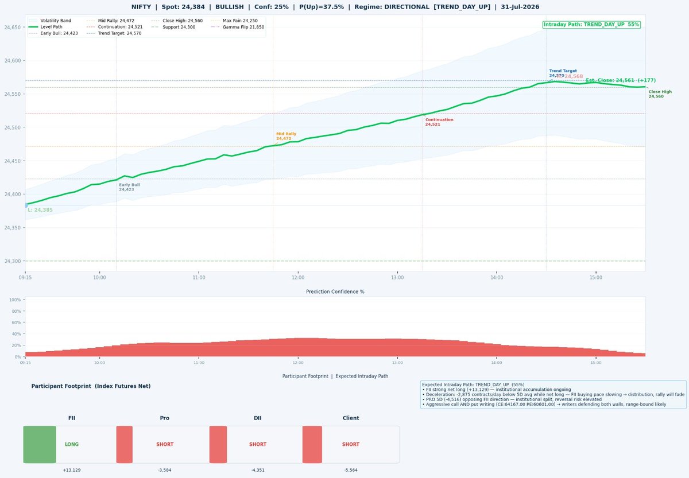This screenshot has height=478, width=689.
Task: Click the red Client position bar
Action: tap(312, 444)
